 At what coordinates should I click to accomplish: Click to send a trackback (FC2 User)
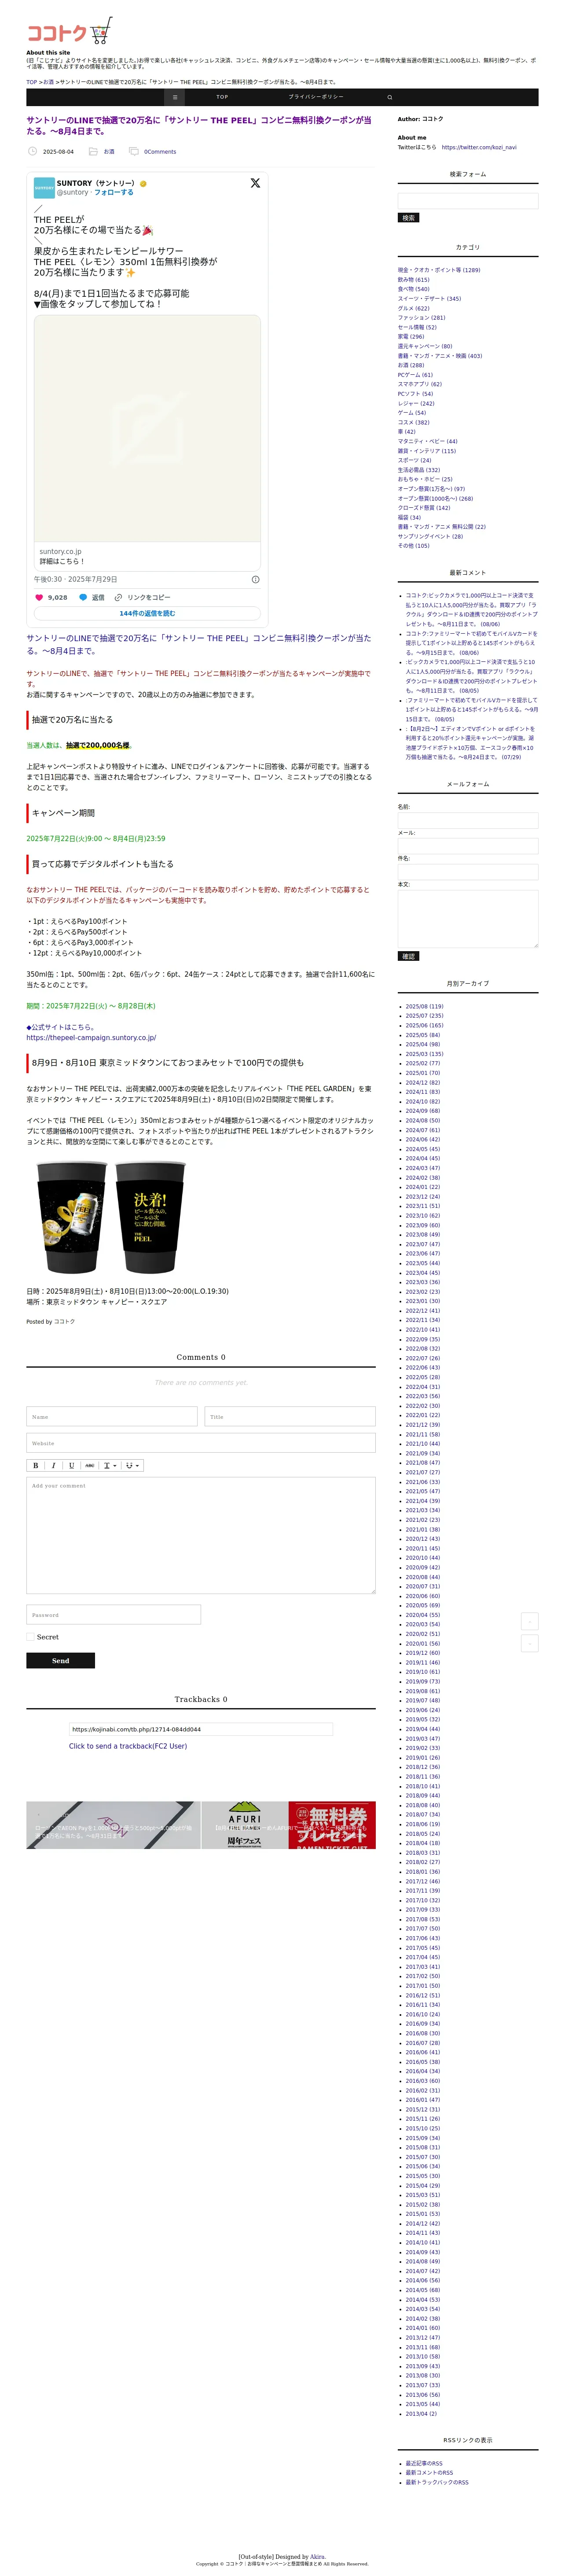pyautogui.click(x=128, y=1746)
